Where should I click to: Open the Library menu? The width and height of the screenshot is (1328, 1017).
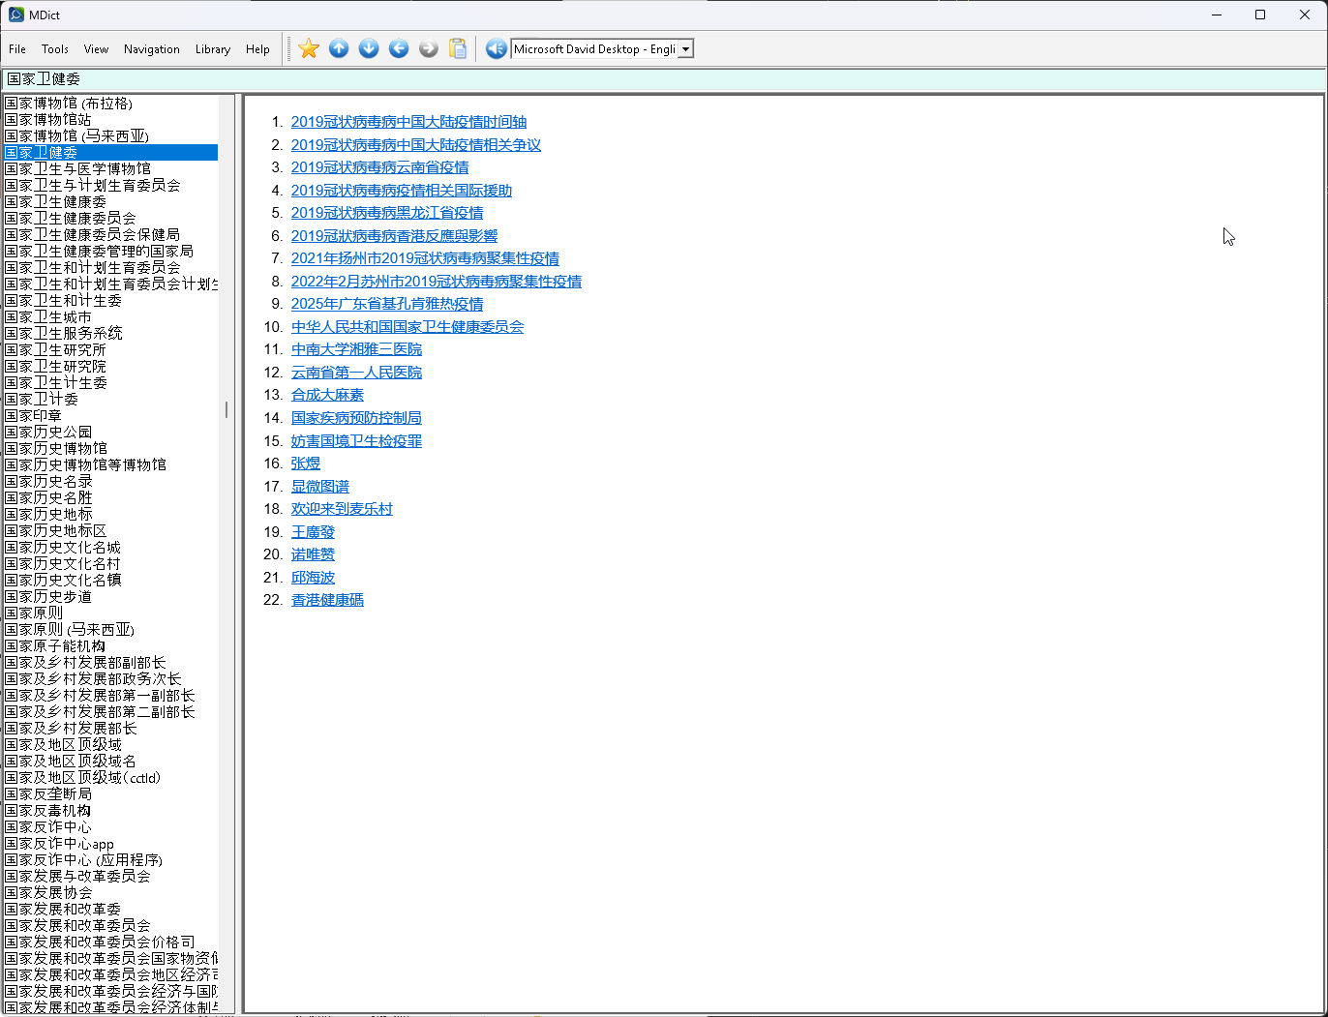[212, 49]
